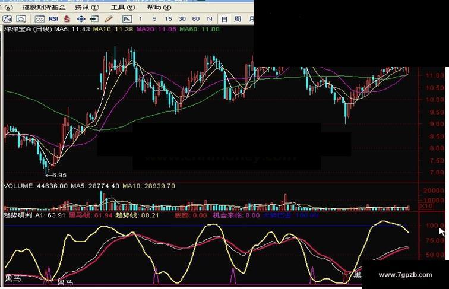Viewport: 449px width, 289px height.
Task: Open the 港股期货基金 menu
Action: (x=44, y=8)
